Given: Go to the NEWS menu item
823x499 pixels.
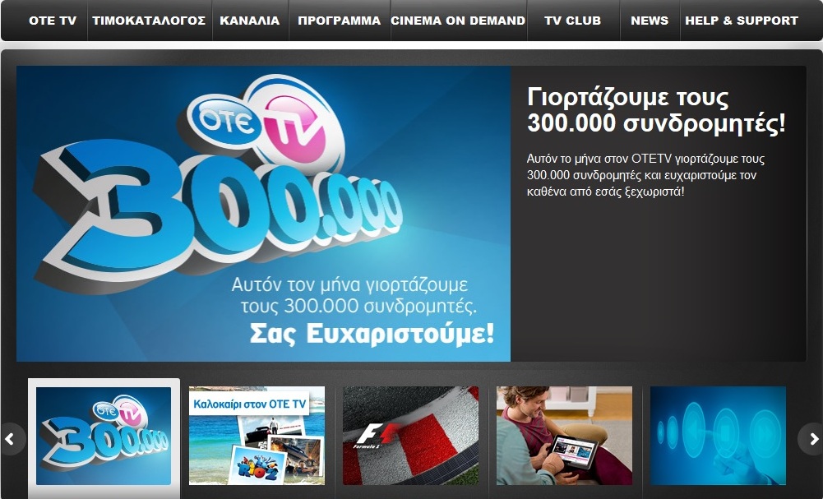Looking at the screenshot, I should tap(650, 21).
